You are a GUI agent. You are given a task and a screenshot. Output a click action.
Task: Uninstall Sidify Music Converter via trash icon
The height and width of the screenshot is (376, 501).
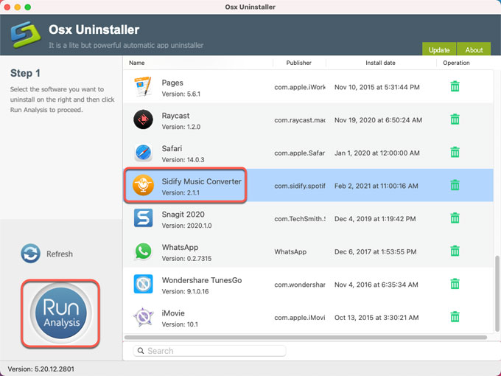(x=455, y=185)
